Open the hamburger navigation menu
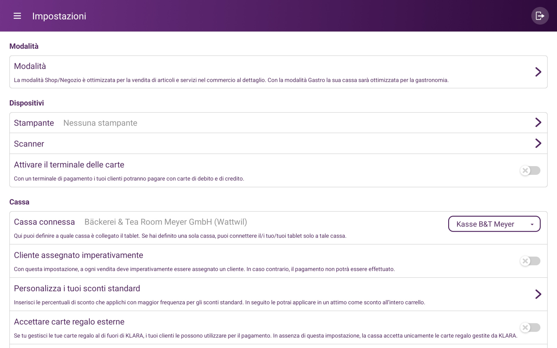 (17, 16)
